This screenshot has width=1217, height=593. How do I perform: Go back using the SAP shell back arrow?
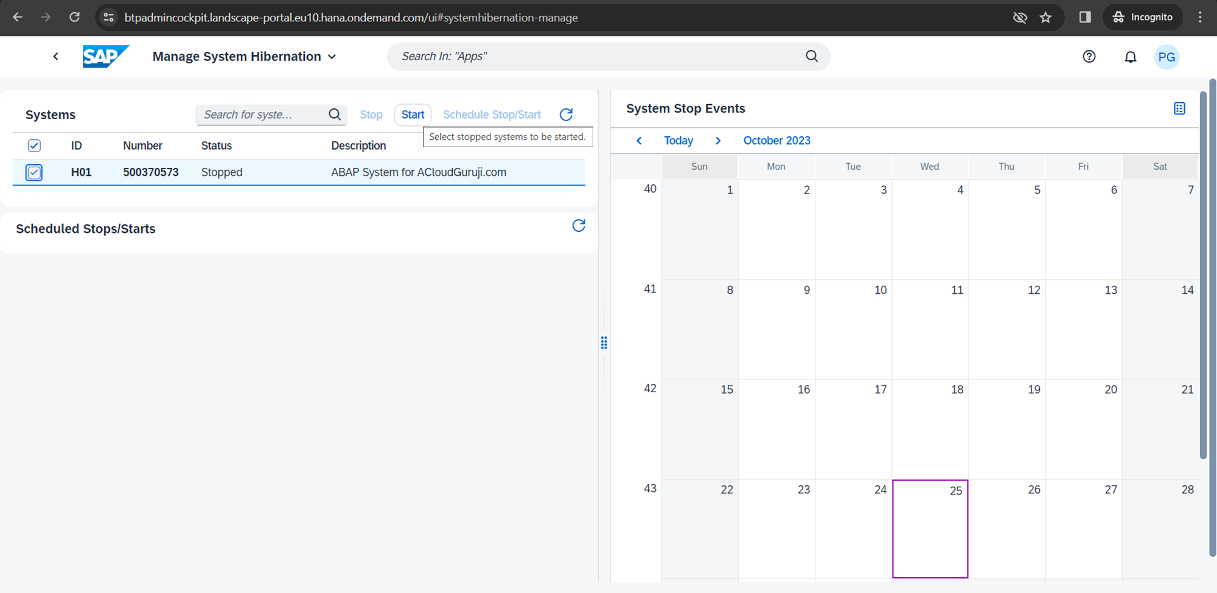point(56,57)
